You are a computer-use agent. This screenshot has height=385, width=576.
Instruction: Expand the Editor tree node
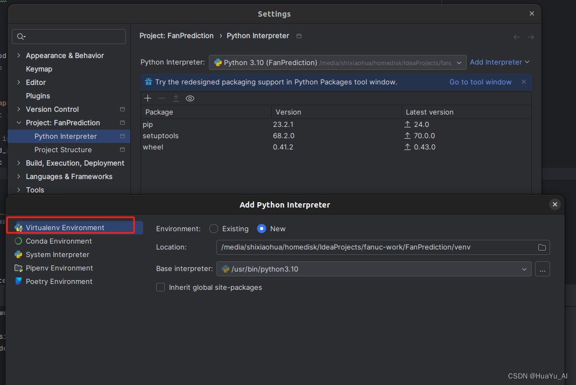tap(19, 82)
